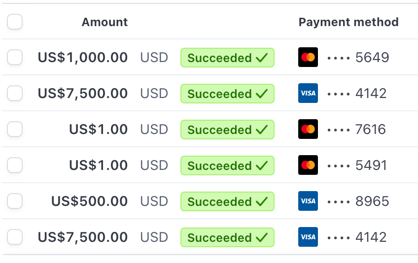418x263 pixels.
Task: Tick the checkbox beside the card 5491 payment
Action: 15,165
